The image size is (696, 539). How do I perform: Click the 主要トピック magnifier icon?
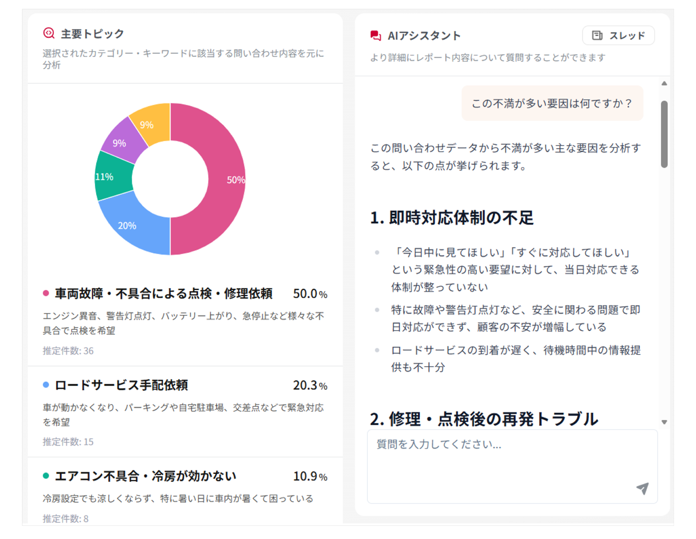point(49,33)
